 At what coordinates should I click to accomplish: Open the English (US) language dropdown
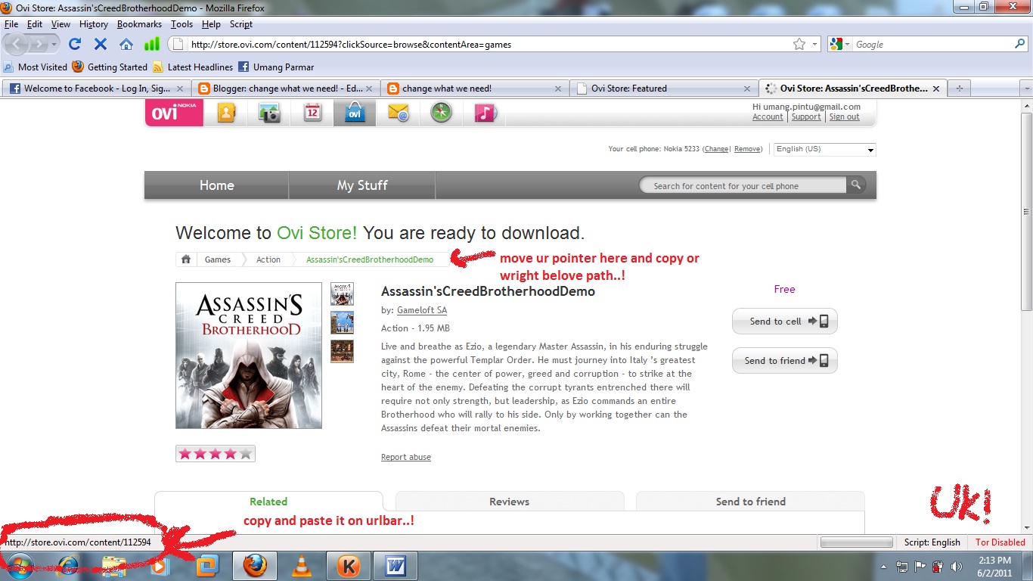[825, 149]
